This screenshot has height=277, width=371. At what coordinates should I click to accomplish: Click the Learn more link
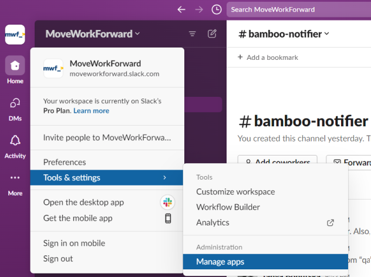point(91,110)
